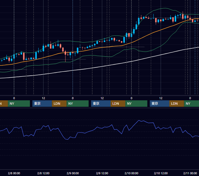Click the 2/11 00:00 date label
Screen dimensions: 199x176
point(190,173)
